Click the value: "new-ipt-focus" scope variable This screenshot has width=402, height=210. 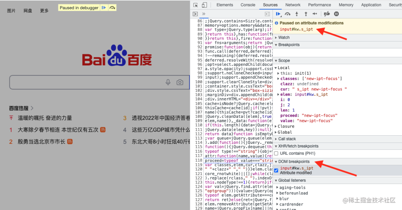click(x=306, y=121)
